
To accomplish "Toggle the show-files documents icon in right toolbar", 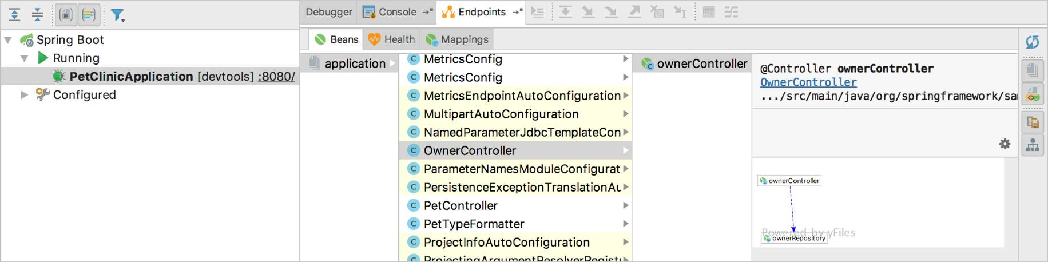I will point(1032,70).
